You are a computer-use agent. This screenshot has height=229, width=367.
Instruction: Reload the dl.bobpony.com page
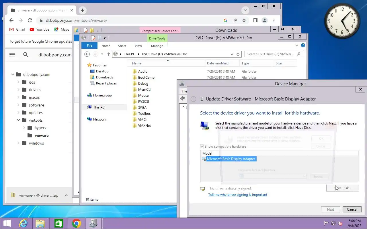point(30,20)
